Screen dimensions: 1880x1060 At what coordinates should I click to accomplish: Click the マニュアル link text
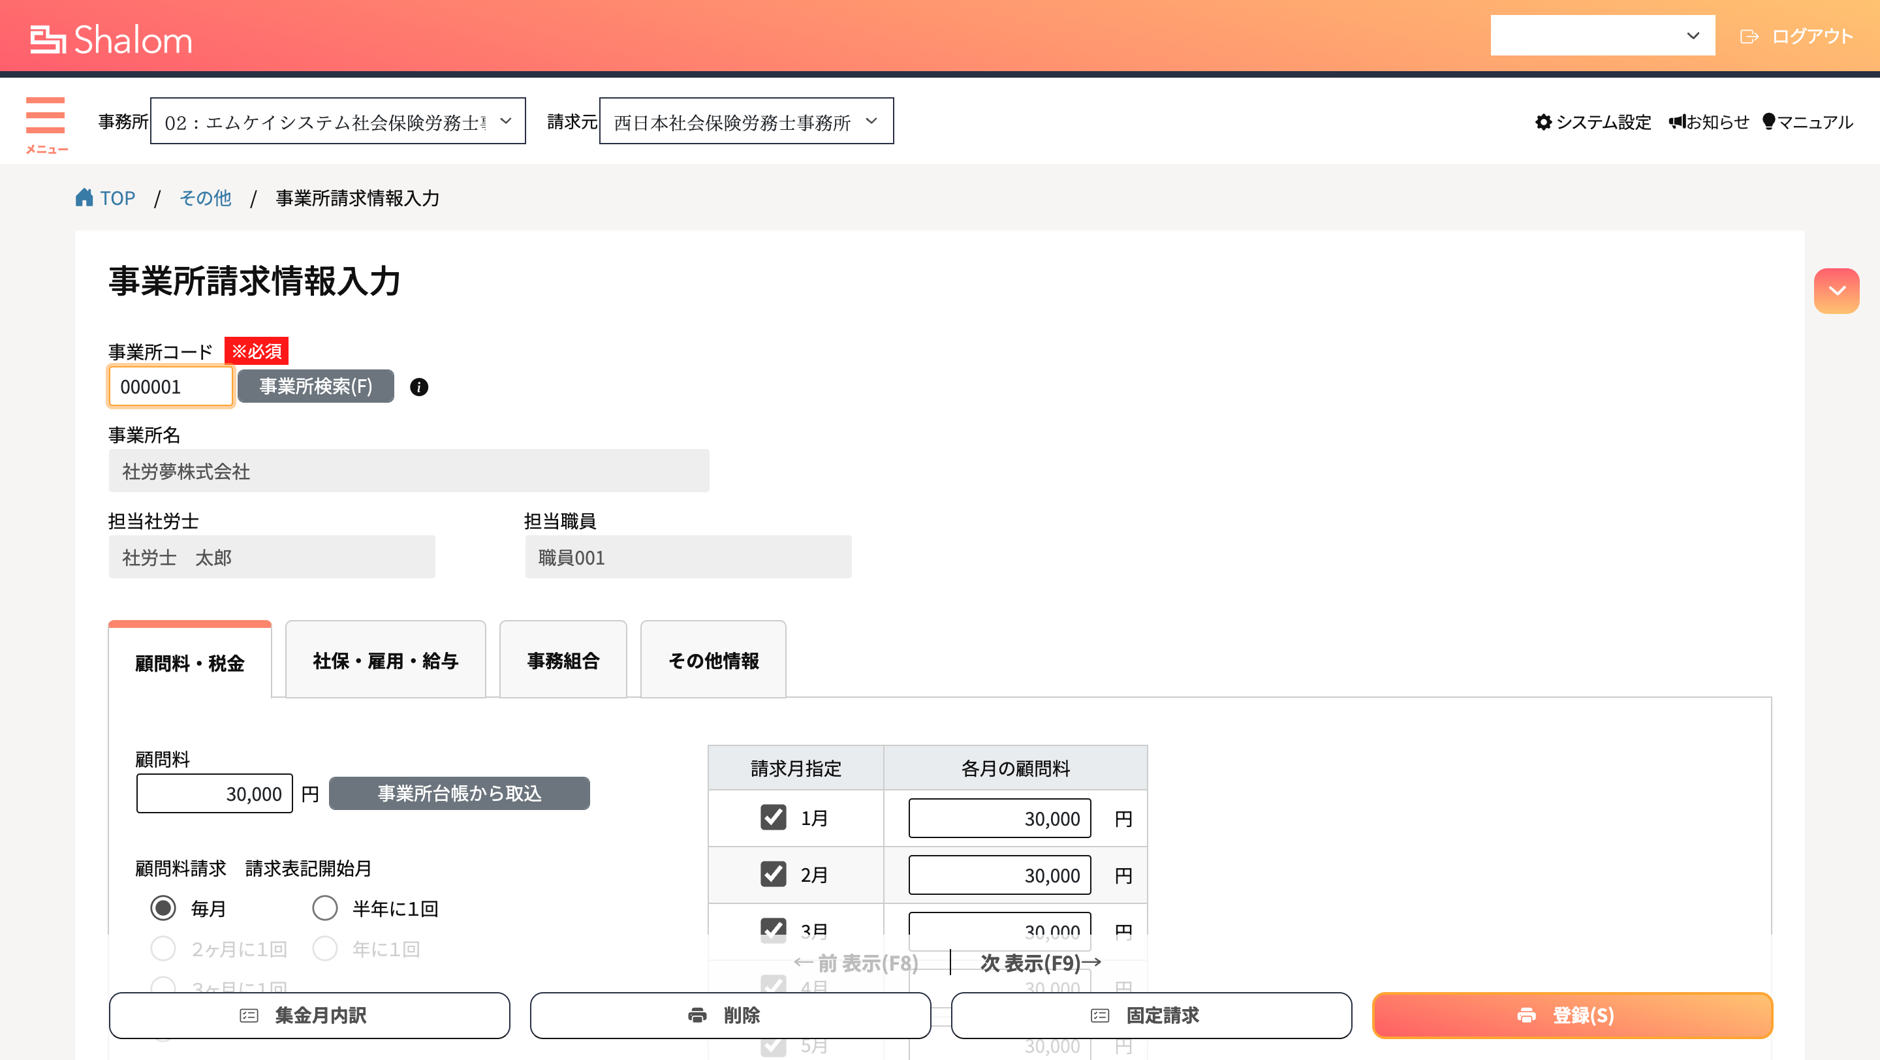[1815, 122]
